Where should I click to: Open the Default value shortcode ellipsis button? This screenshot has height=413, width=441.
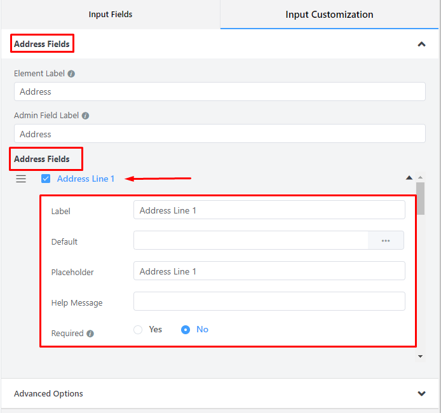point(386,241)
